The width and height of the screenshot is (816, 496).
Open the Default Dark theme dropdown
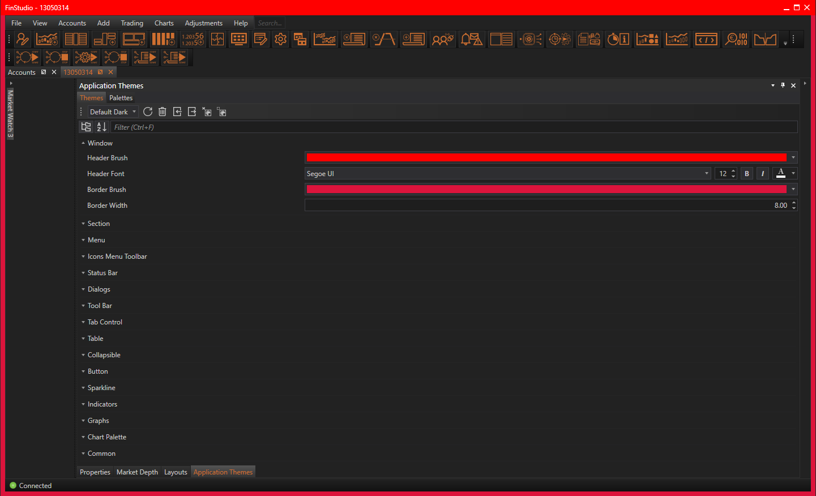click(x=113, y=112)
